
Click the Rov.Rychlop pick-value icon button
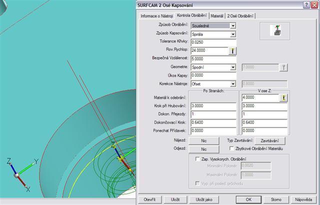tap(232, 51)
